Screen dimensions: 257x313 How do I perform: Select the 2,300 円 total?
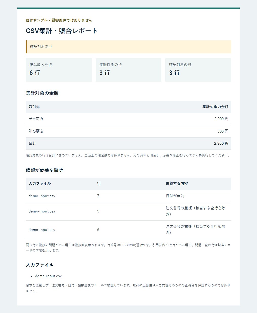point(221,143)
